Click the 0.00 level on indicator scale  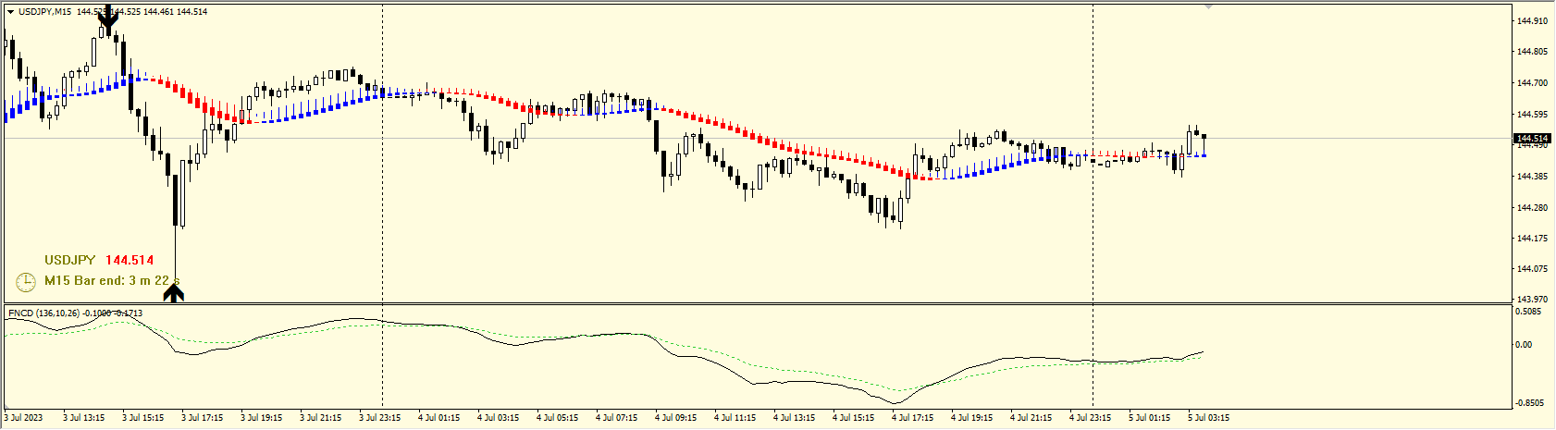coord(1525,345)
